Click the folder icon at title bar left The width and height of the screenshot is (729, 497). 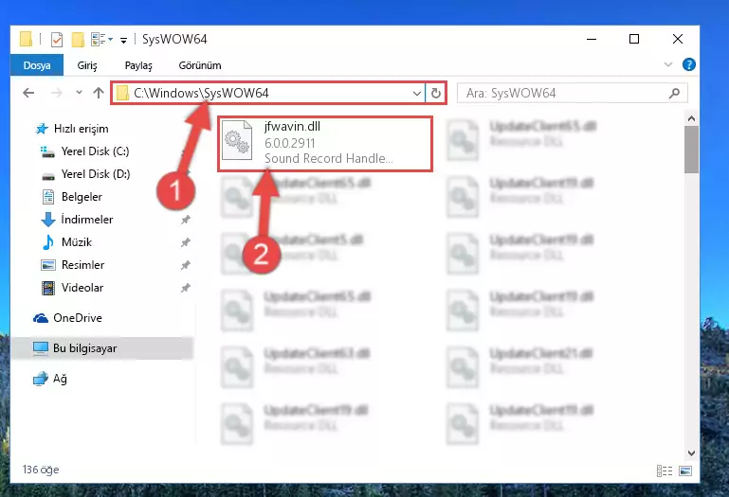click(26, 40)
